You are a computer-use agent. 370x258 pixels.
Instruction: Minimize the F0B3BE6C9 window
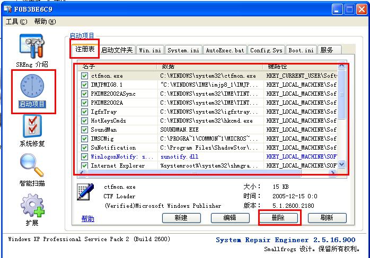[337, 10]
